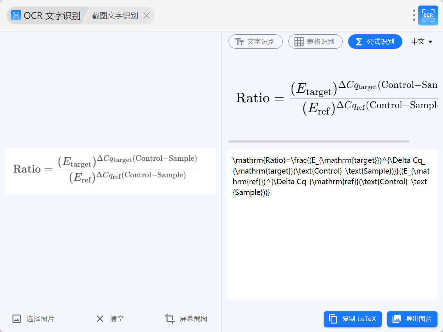This screenshot has width=443, height=332.
Task: Click the horizontal scrollbar under formula preview
Action: [x=319, y=141]
